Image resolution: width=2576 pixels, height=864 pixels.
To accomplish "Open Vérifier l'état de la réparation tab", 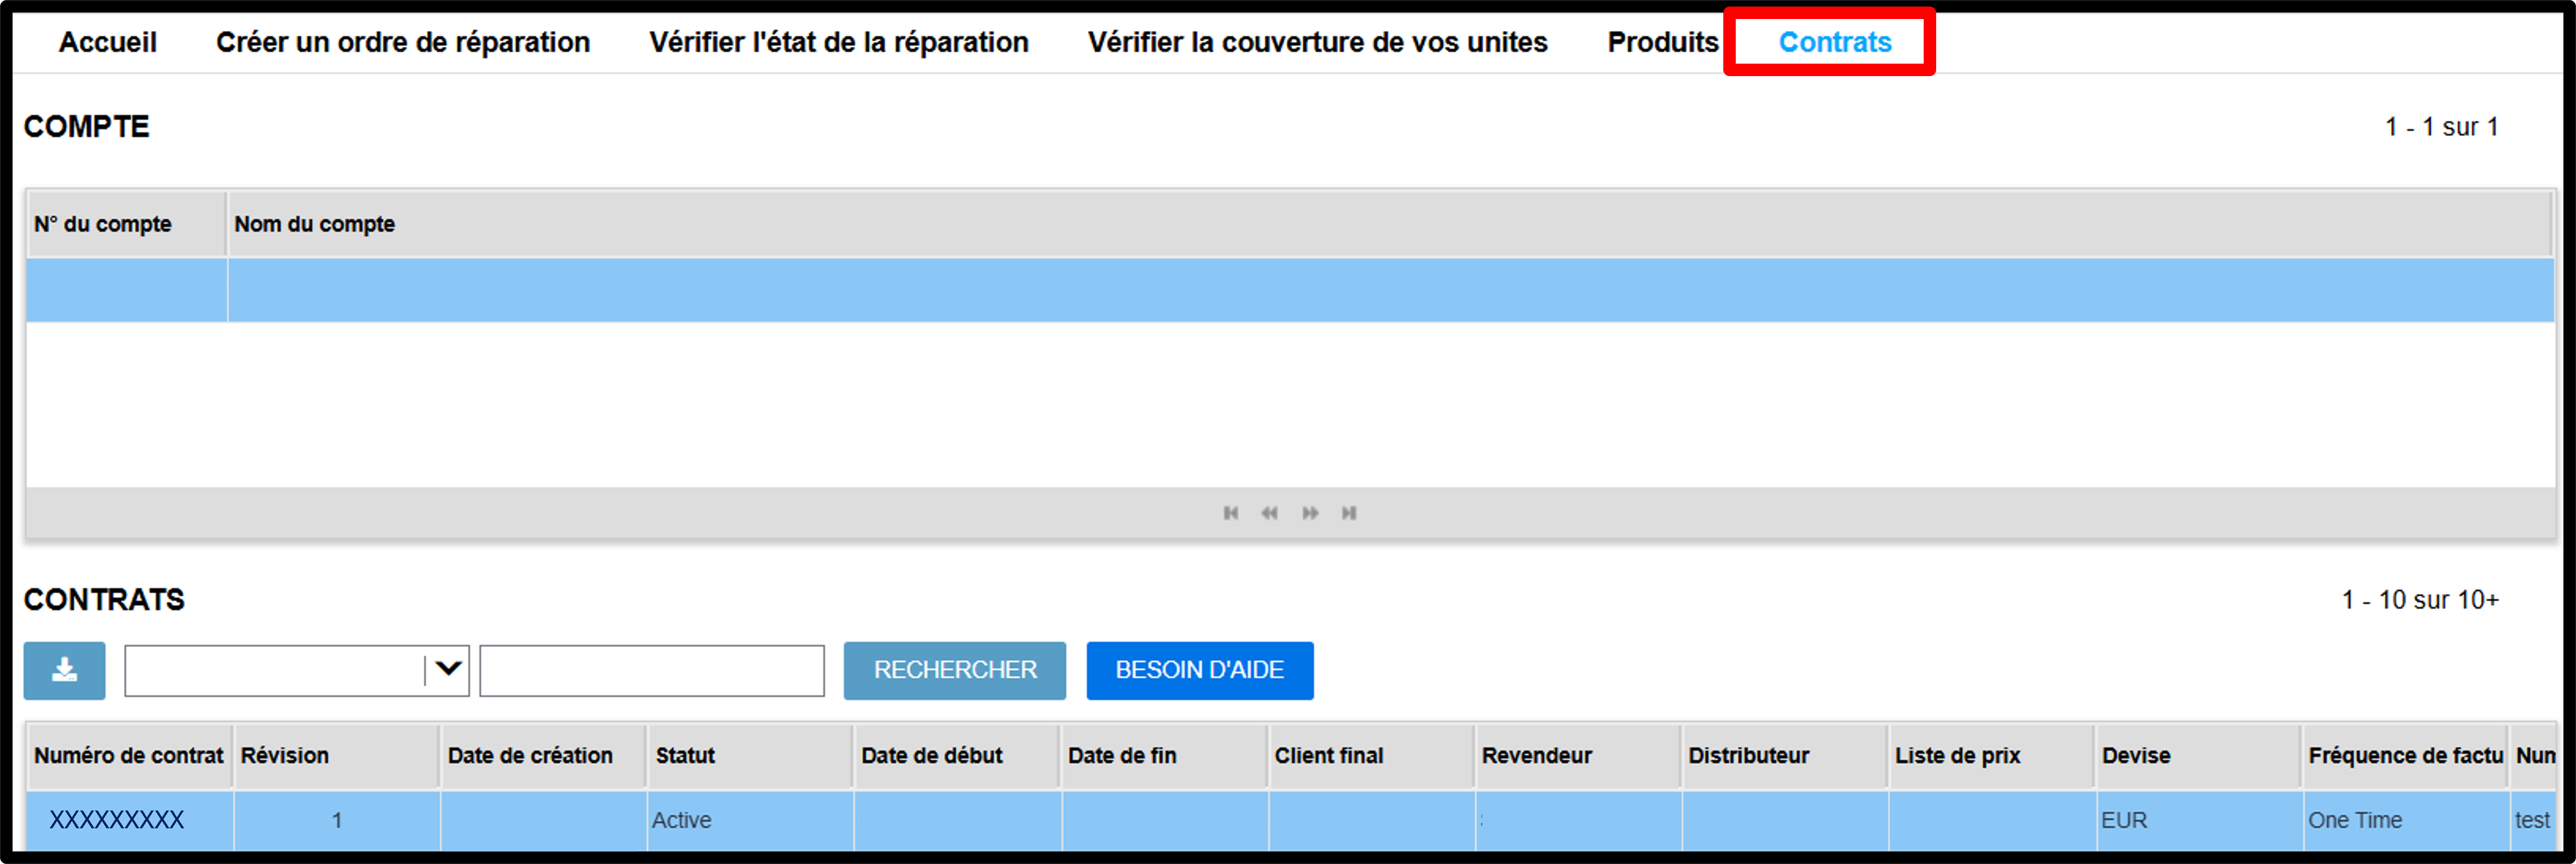I will pyautogui.click(x=839, y=42).
